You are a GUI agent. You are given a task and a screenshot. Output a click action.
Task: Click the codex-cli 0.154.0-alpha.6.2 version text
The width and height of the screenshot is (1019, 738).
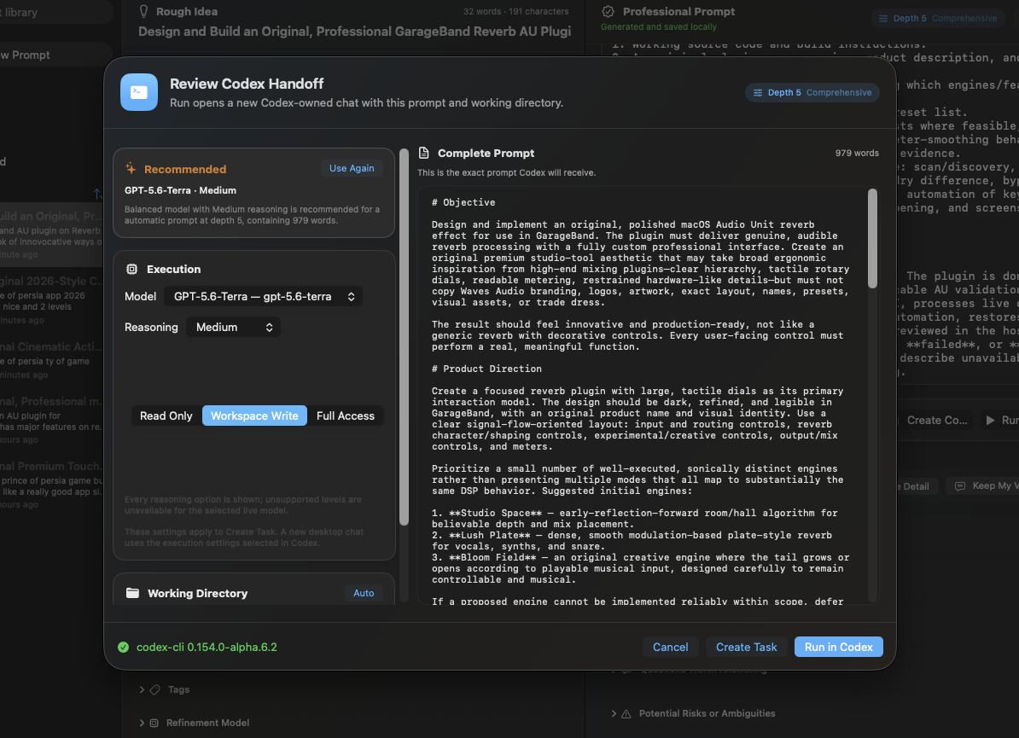207,647
